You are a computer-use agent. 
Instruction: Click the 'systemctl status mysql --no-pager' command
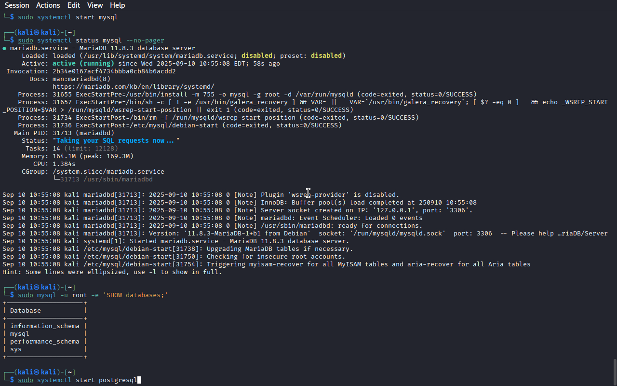[91, 41]
